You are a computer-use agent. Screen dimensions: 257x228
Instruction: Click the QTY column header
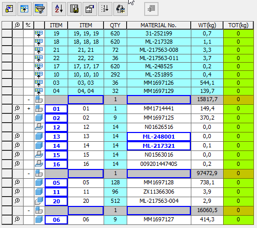115,25
